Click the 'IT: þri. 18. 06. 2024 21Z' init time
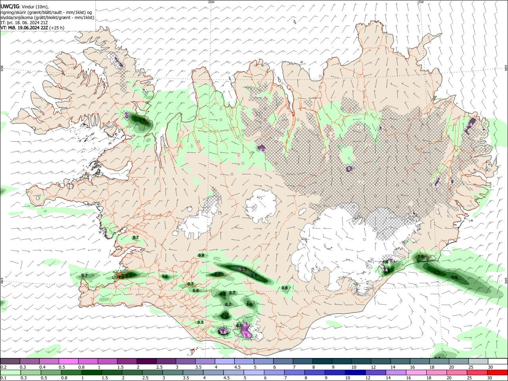The width and height of the screenshot is (508, 381). point(25,23)
